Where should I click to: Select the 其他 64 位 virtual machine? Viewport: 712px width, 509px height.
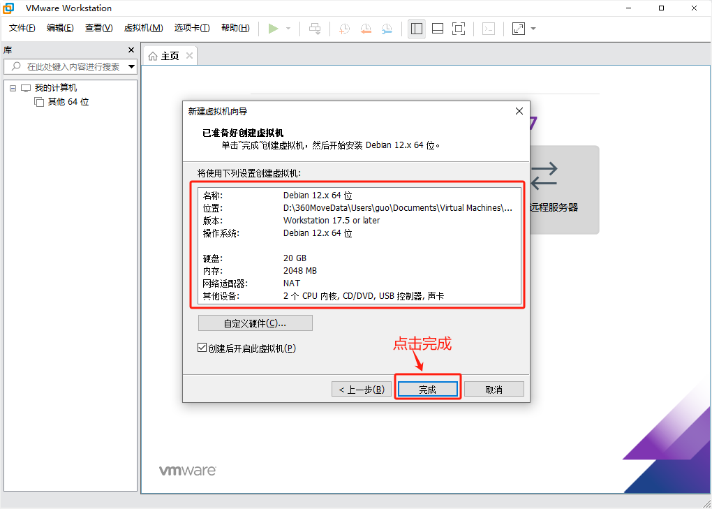click(68, 102)
